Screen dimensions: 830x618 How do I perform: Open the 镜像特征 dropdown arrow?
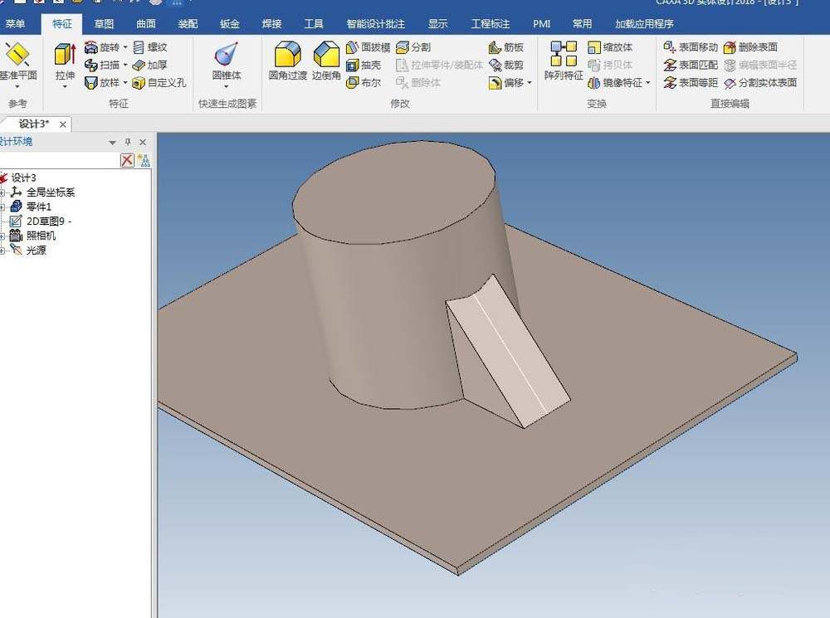(x=648, y=83)
